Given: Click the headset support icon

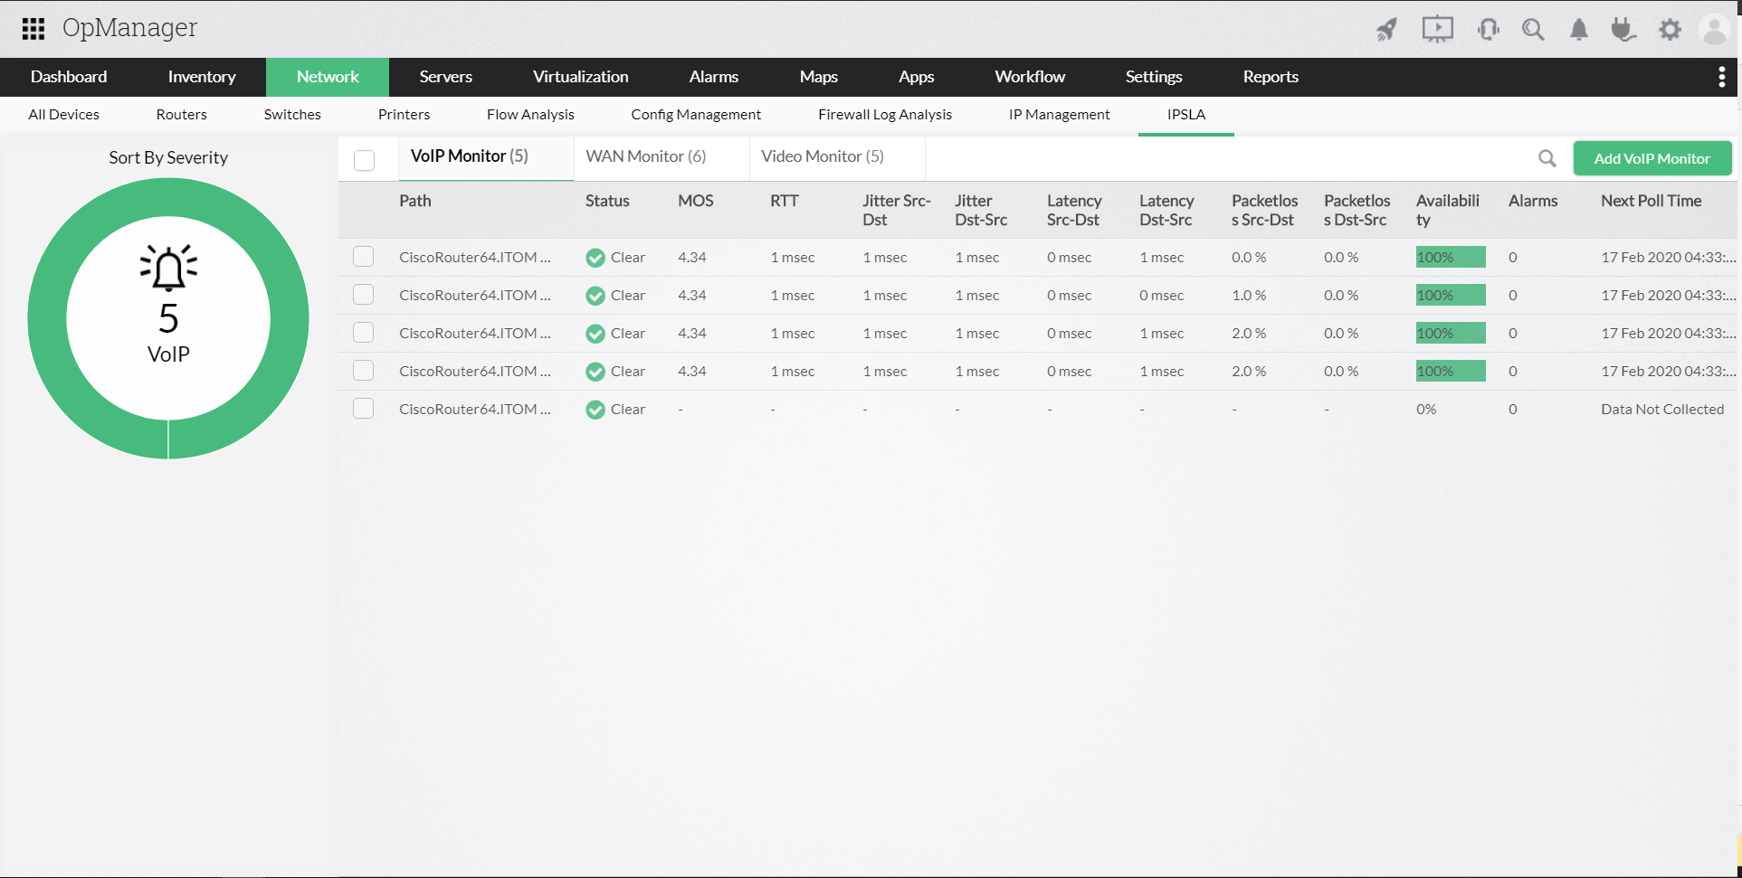Looking at the screenshot, I should pos(1488,30).
